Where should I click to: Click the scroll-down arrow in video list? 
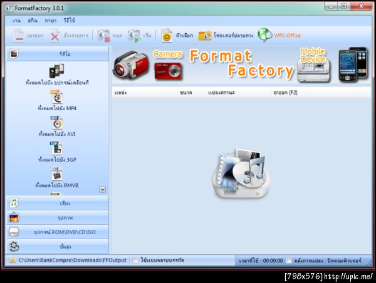click(102, 190)
